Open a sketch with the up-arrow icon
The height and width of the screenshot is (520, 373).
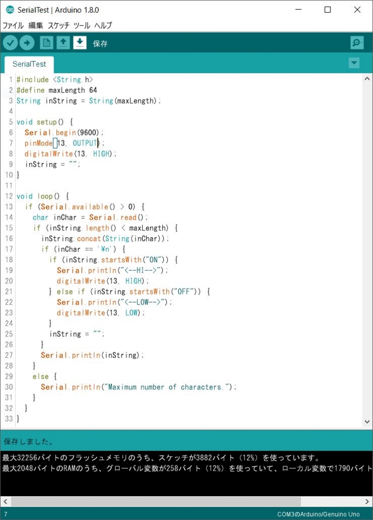63,43
